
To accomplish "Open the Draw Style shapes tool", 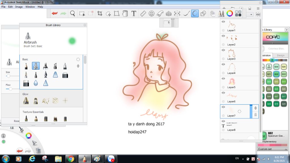I will pos(203,14).
